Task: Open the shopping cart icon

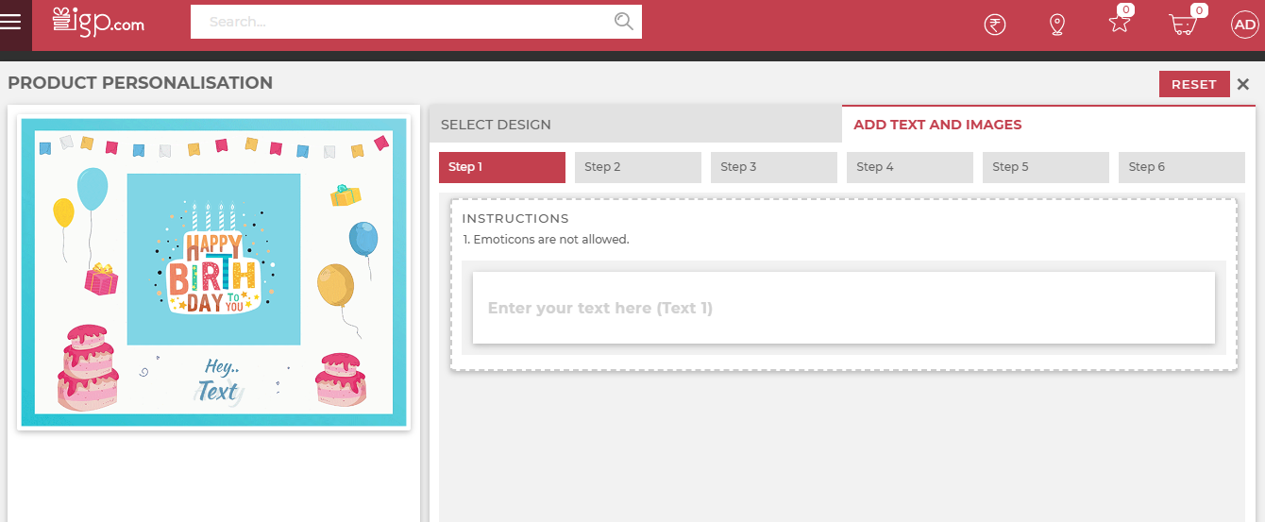Action: [x=1183, y=25]
